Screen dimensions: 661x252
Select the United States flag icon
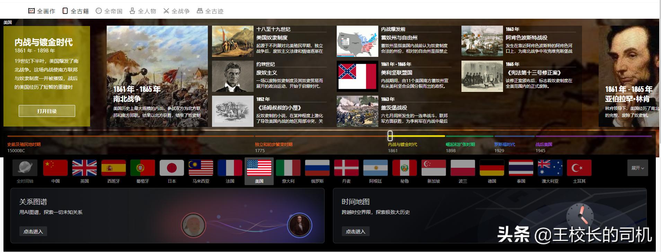pyautogui.click(x=259, y=168)
